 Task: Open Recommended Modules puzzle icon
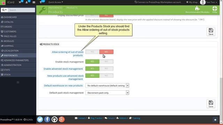tap(197, 8)
